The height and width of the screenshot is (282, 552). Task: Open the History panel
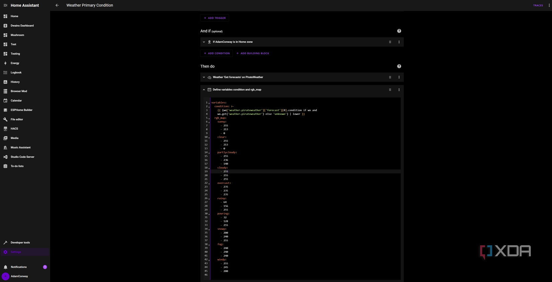click(x=25, y=82)
